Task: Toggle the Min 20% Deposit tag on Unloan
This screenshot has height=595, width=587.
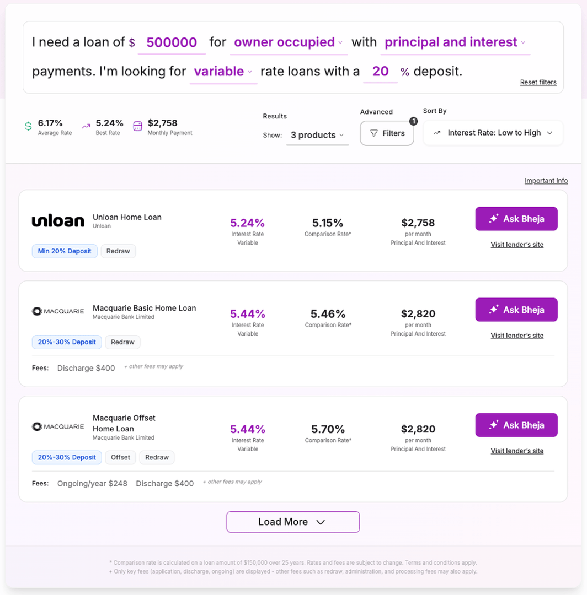Action: point(65,251)
